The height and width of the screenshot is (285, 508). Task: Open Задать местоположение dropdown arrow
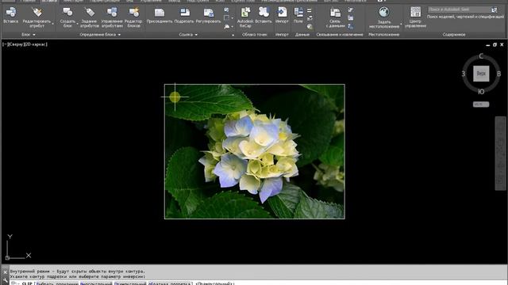pos(401,25)
